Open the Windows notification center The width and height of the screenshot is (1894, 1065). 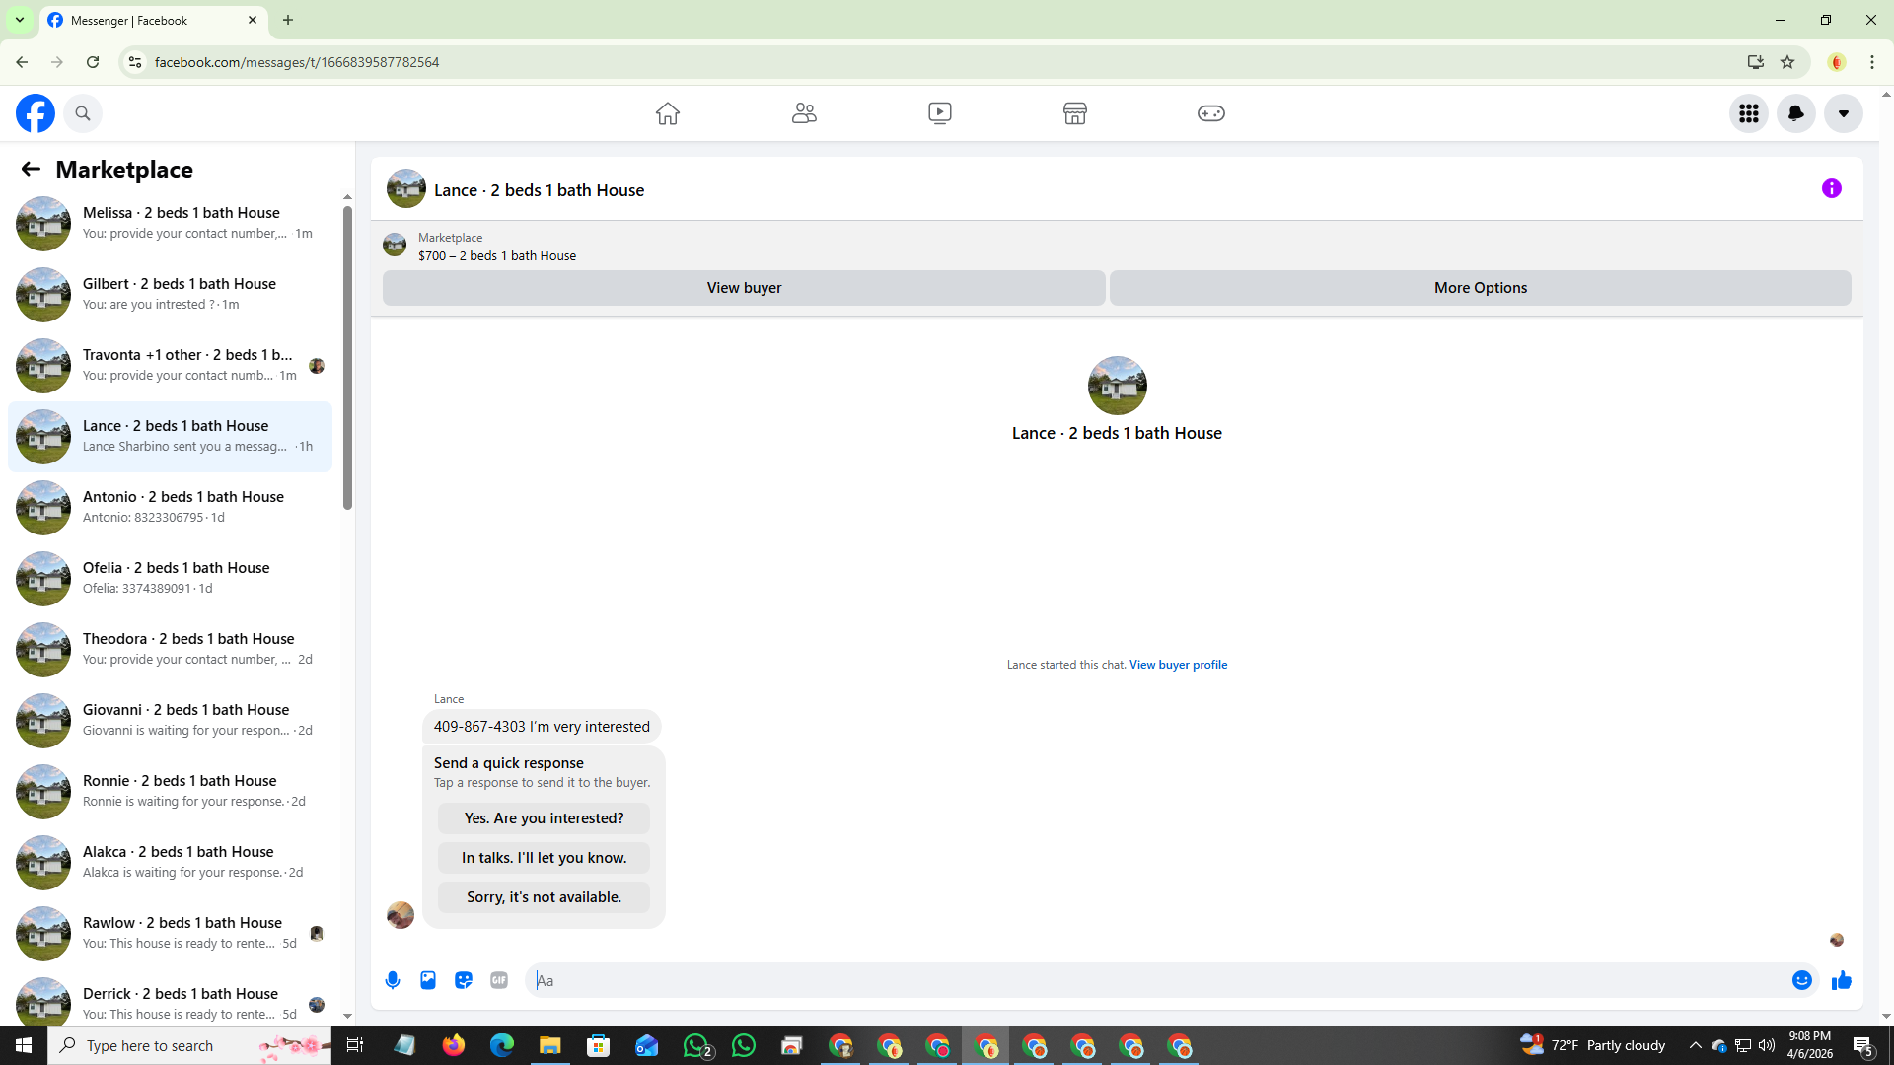click(x=1863, y=1045)
